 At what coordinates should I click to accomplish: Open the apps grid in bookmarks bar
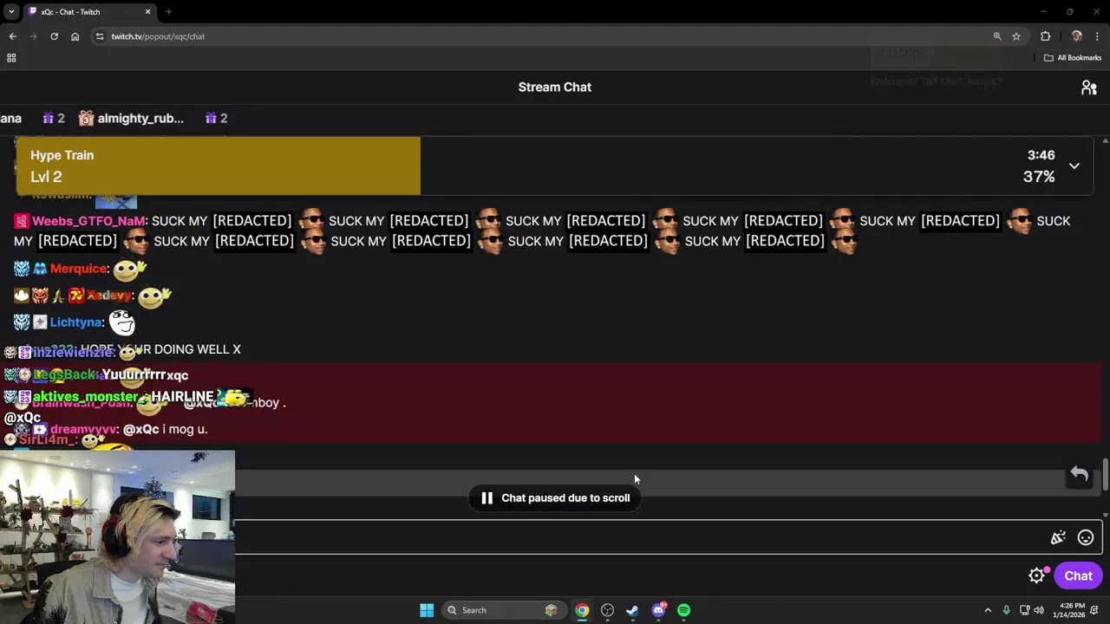click(x=11, y=58)
